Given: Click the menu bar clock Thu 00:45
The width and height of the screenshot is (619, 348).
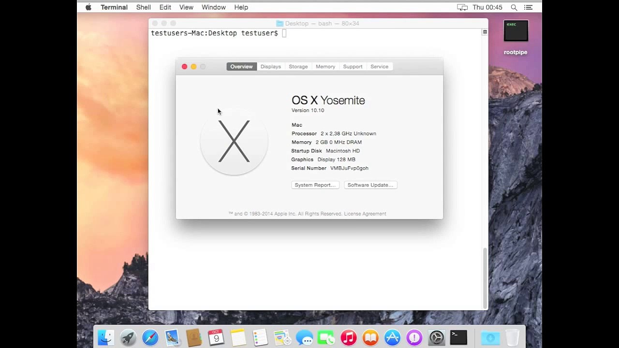Looking at the screenshot, I should click(x=487, y=7).
